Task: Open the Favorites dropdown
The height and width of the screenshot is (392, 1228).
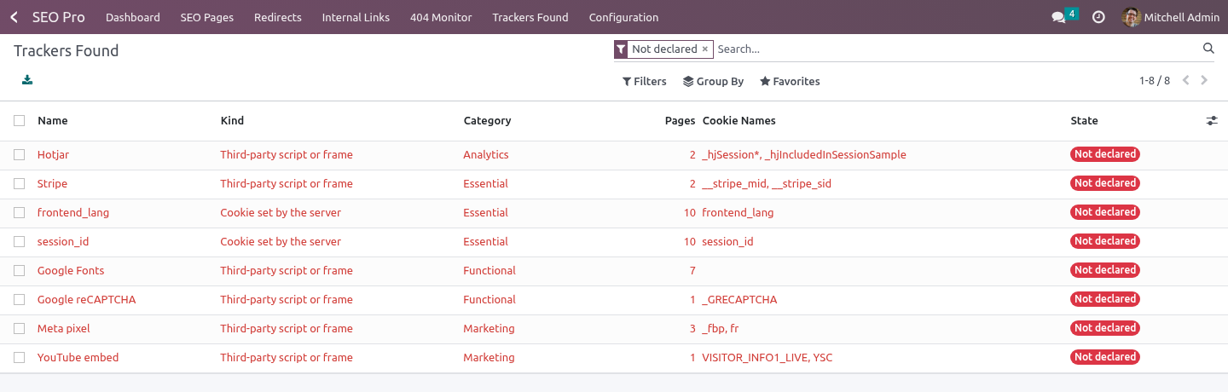Action: click(790, 82)
